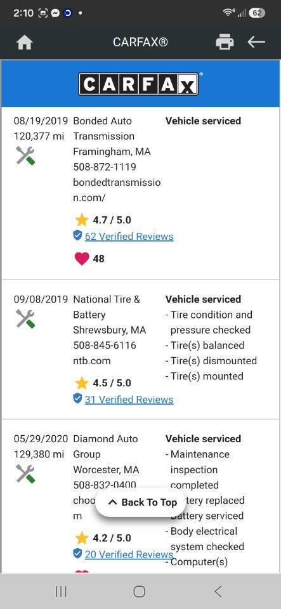Screen dimensions: 281x609
Task: Open 20 Verified Reviews link
Action: [129, 554]
